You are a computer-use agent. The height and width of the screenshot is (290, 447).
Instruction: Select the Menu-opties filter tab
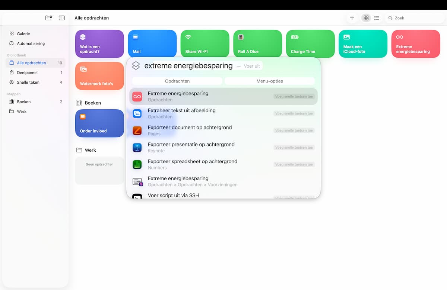270,81
